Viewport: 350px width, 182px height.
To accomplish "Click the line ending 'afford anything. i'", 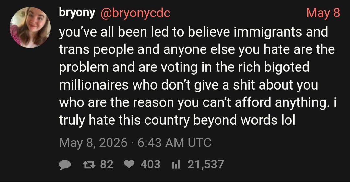I will point(198,103).
